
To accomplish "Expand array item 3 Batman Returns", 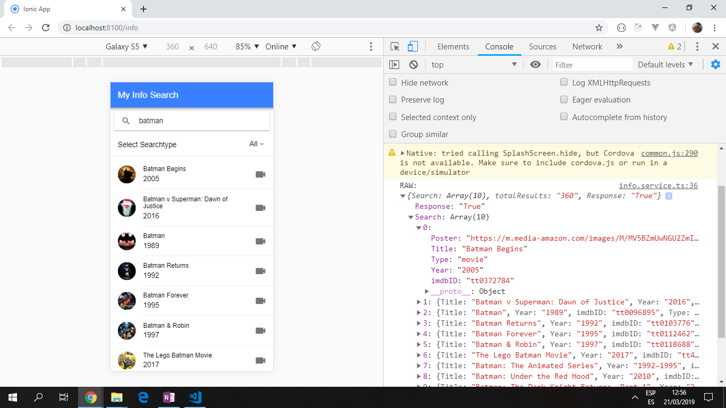I will pos(419,323).
